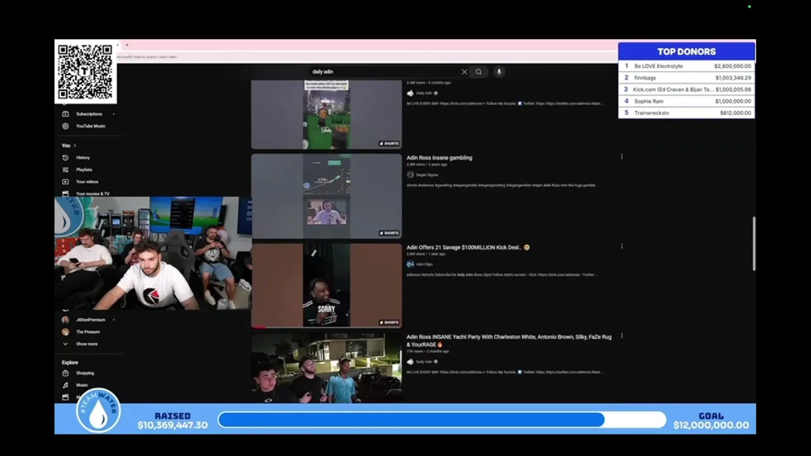Open Daily Adin avatar under Yacht Party video
The width and height of the screenshot is (811, 456).
coord(410,362)
